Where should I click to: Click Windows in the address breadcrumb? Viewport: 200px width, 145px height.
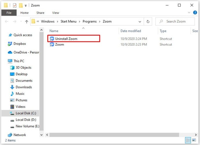[48, 21]
